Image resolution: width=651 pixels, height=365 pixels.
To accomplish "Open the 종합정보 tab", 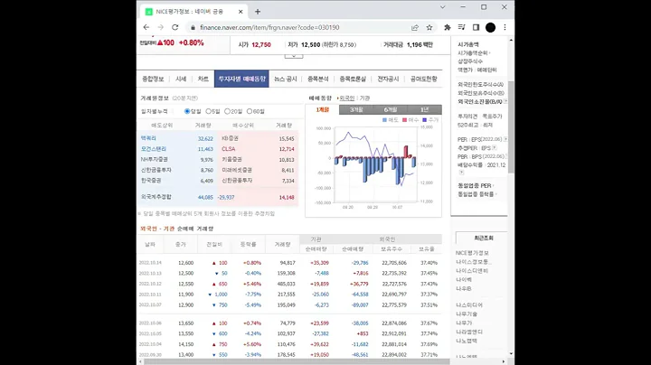I will 153,79.
